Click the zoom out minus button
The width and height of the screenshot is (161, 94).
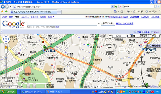[x=6, y=80]
